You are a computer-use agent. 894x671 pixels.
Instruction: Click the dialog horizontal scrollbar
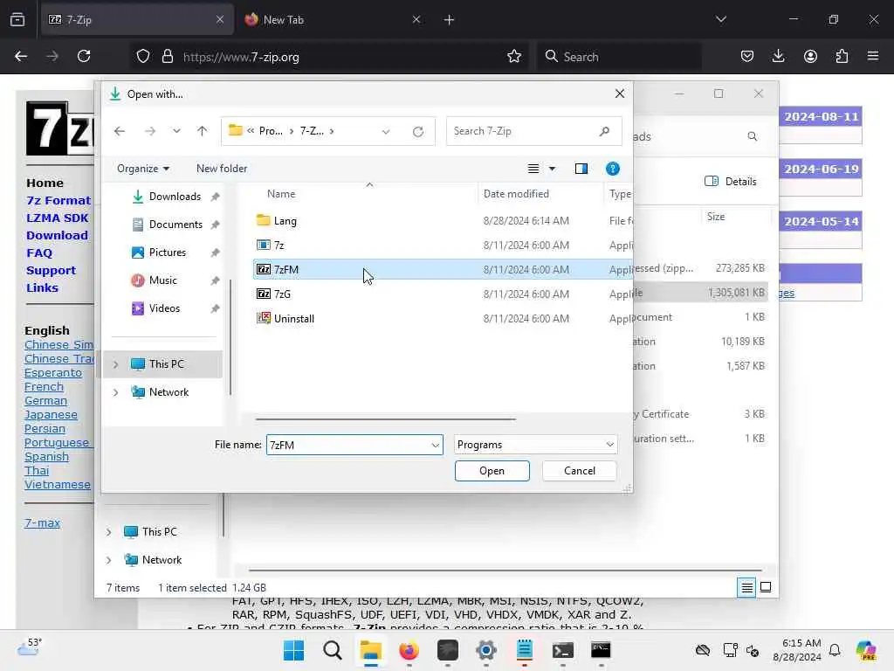click(385, 419)
